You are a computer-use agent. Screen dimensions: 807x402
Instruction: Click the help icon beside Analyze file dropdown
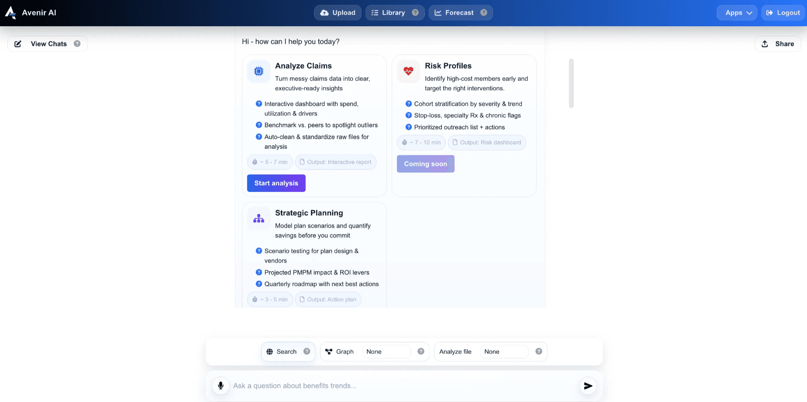point(539,351)
